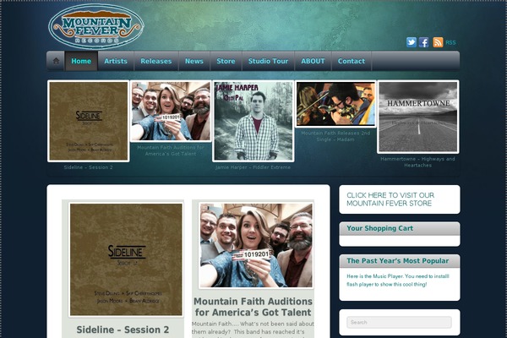Open 'Mountain Faith Auditions for America's Got Talent' post title

(x=253, y=307)
